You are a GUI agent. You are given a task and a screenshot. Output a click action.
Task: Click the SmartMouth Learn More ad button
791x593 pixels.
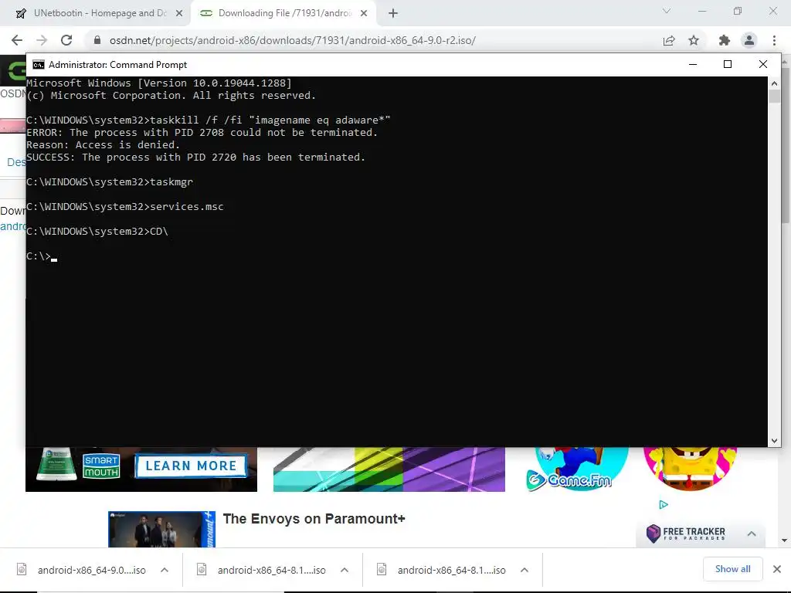192,466
